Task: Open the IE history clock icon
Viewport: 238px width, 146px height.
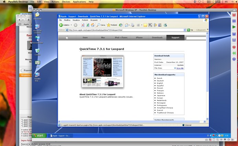Action: pos(121,25)
